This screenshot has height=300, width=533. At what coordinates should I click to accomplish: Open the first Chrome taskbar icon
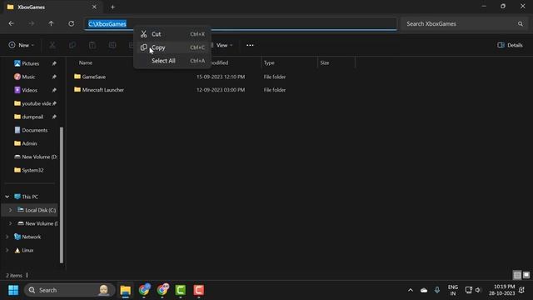pos(144,290)
